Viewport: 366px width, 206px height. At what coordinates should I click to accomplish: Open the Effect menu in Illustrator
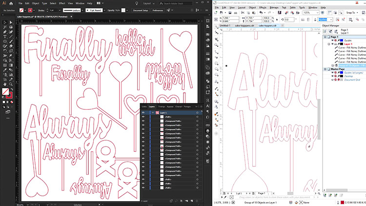[x=62, y=2]
